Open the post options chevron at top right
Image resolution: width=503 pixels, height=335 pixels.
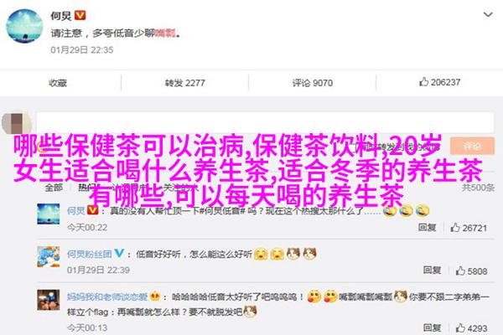coord(488,15)
